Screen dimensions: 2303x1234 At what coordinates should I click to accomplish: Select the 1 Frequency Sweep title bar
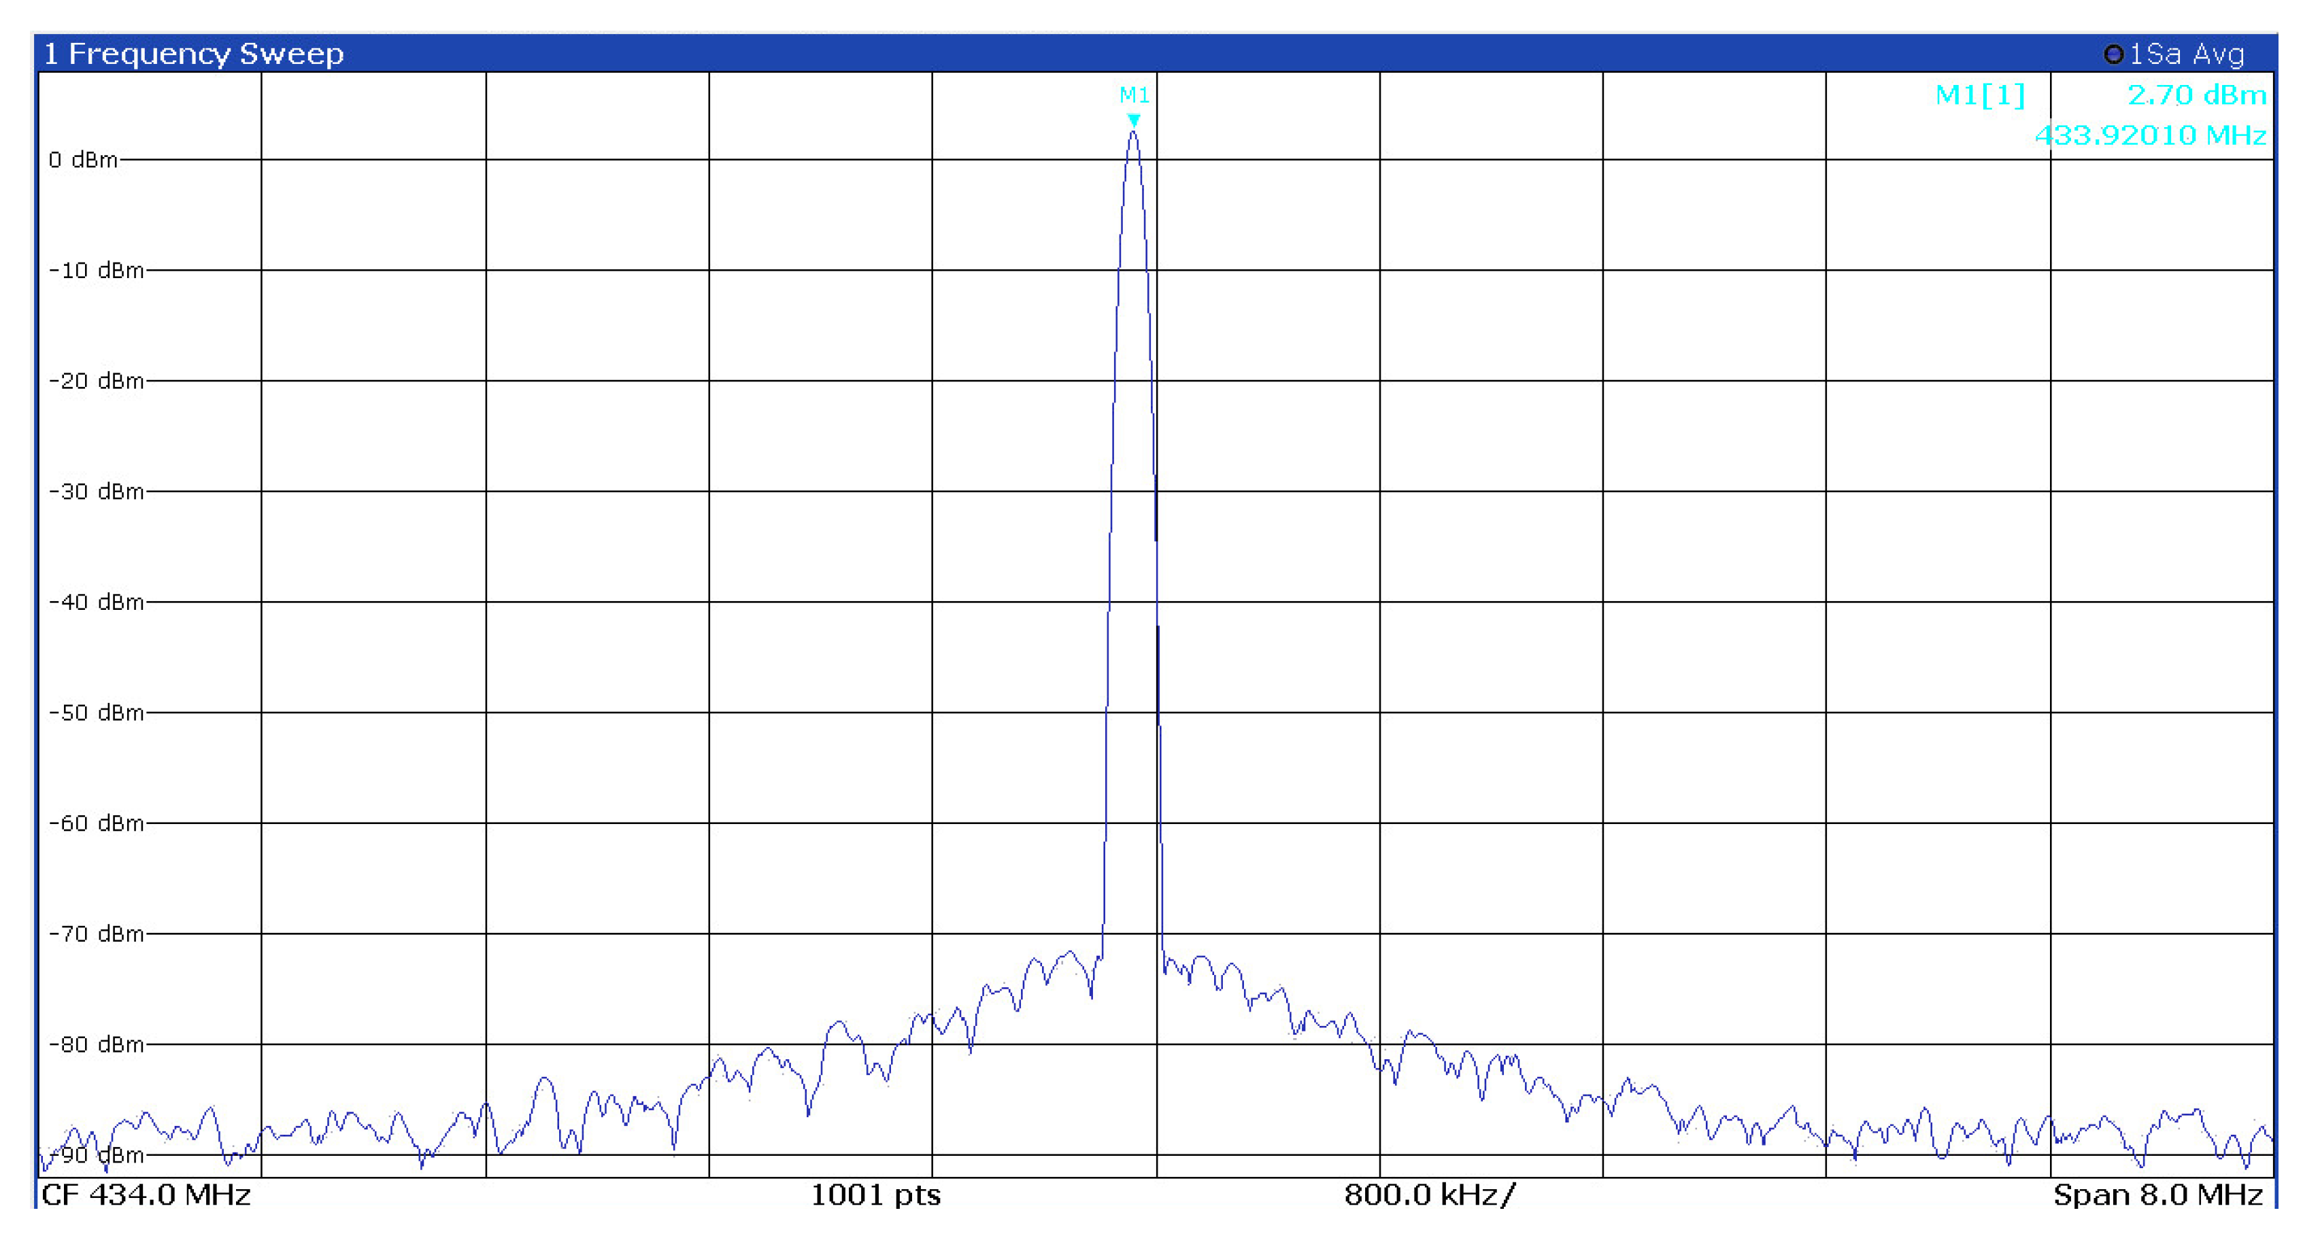click(193, 54)
